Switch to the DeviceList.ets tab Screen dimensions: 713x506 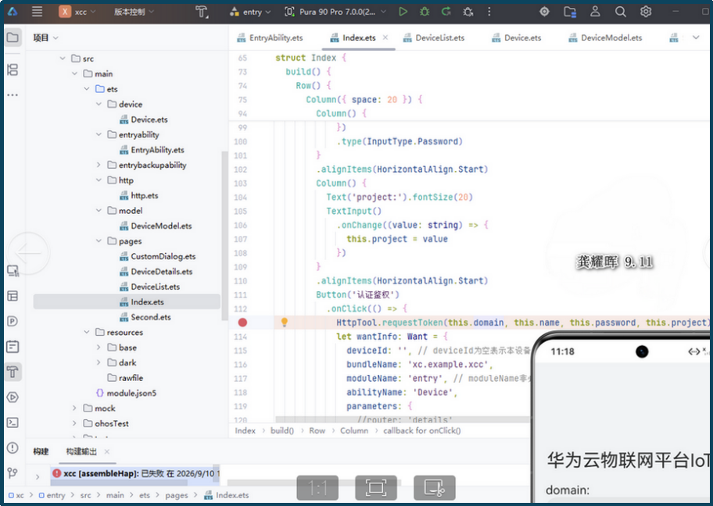click(x=434, y=37)
